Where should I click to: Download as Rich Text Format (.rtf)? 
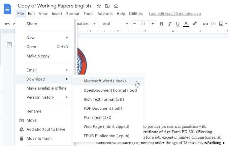(108, 99)
